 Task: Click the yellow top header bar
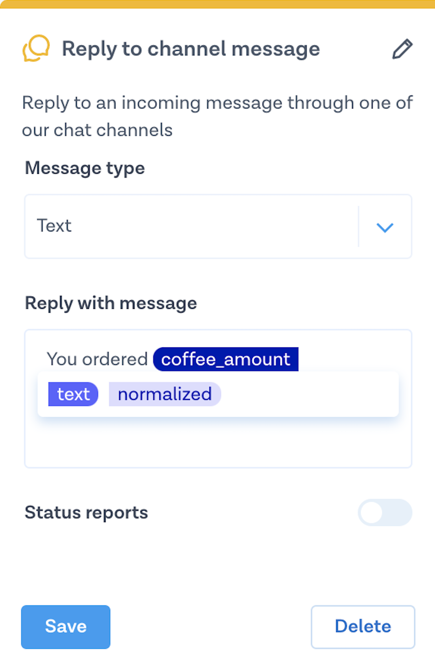(217, 4)
